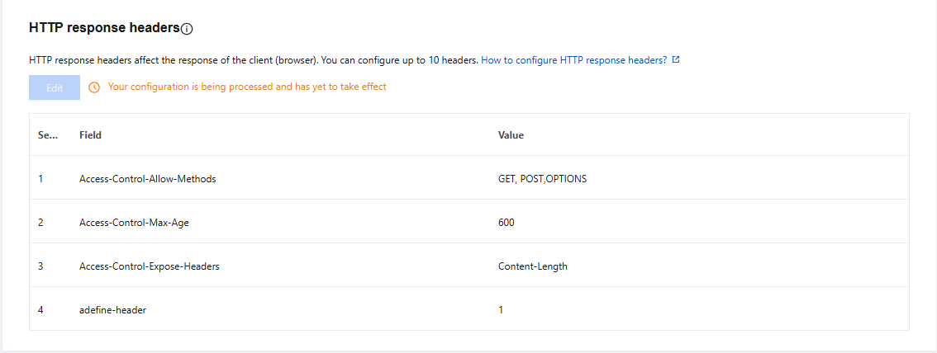The width and height of the screenshot is (937, 353).
Task: Click external link icon after the help link
Action: pos(676,60)
